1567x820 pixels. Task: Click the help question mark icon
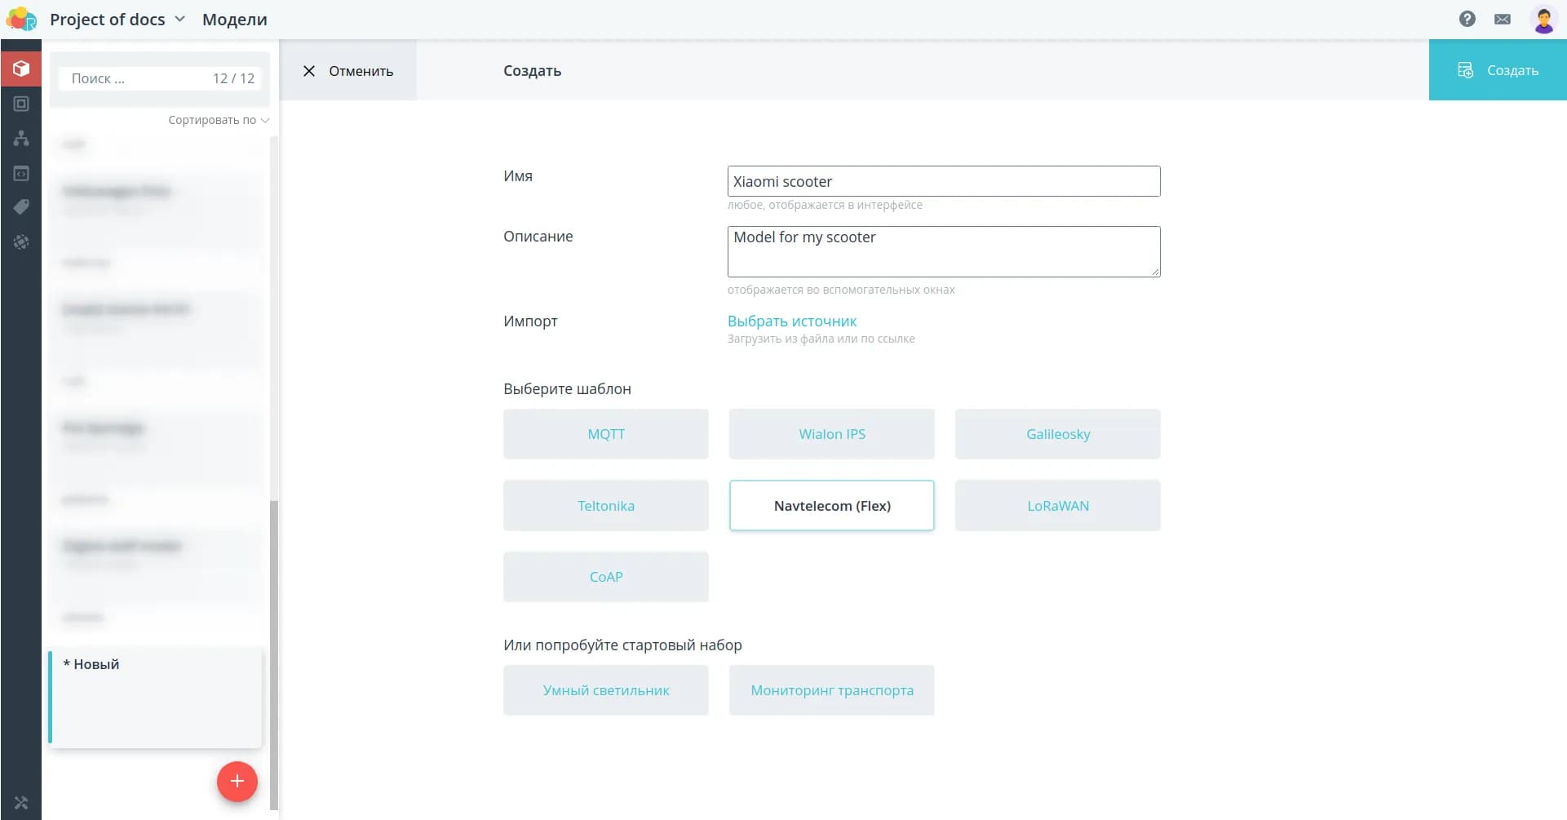[1467, 19]
